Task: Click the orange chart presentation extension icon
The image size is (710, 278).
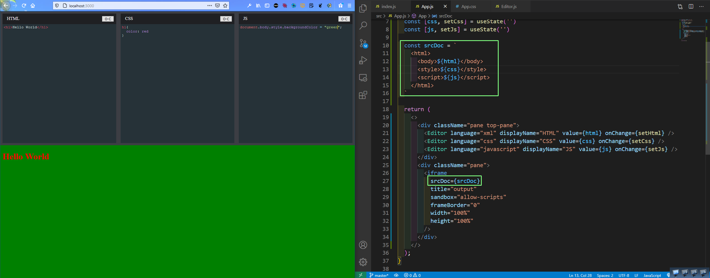Action: point(303,6)
